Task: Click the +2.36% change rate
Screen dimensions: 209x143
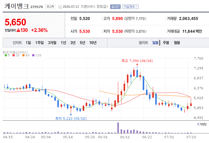Action: 39,30
